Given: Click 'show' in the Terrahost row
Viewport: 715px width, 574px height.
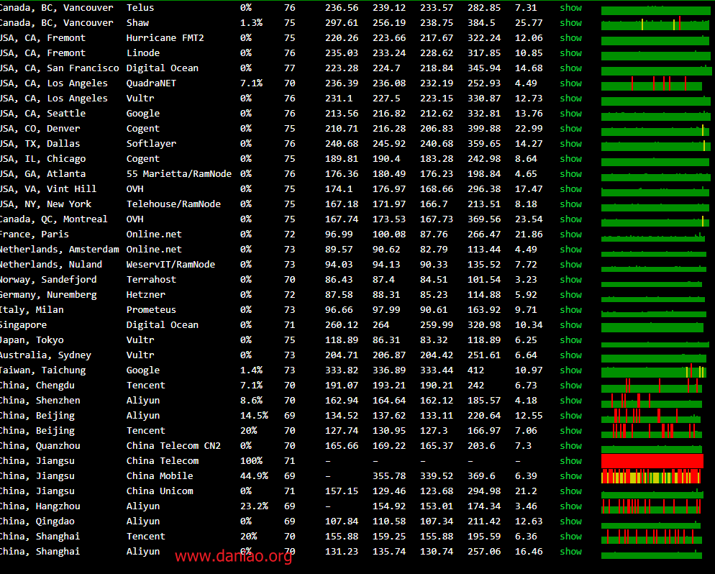Looking at the screenshot, I should point(570,280).
